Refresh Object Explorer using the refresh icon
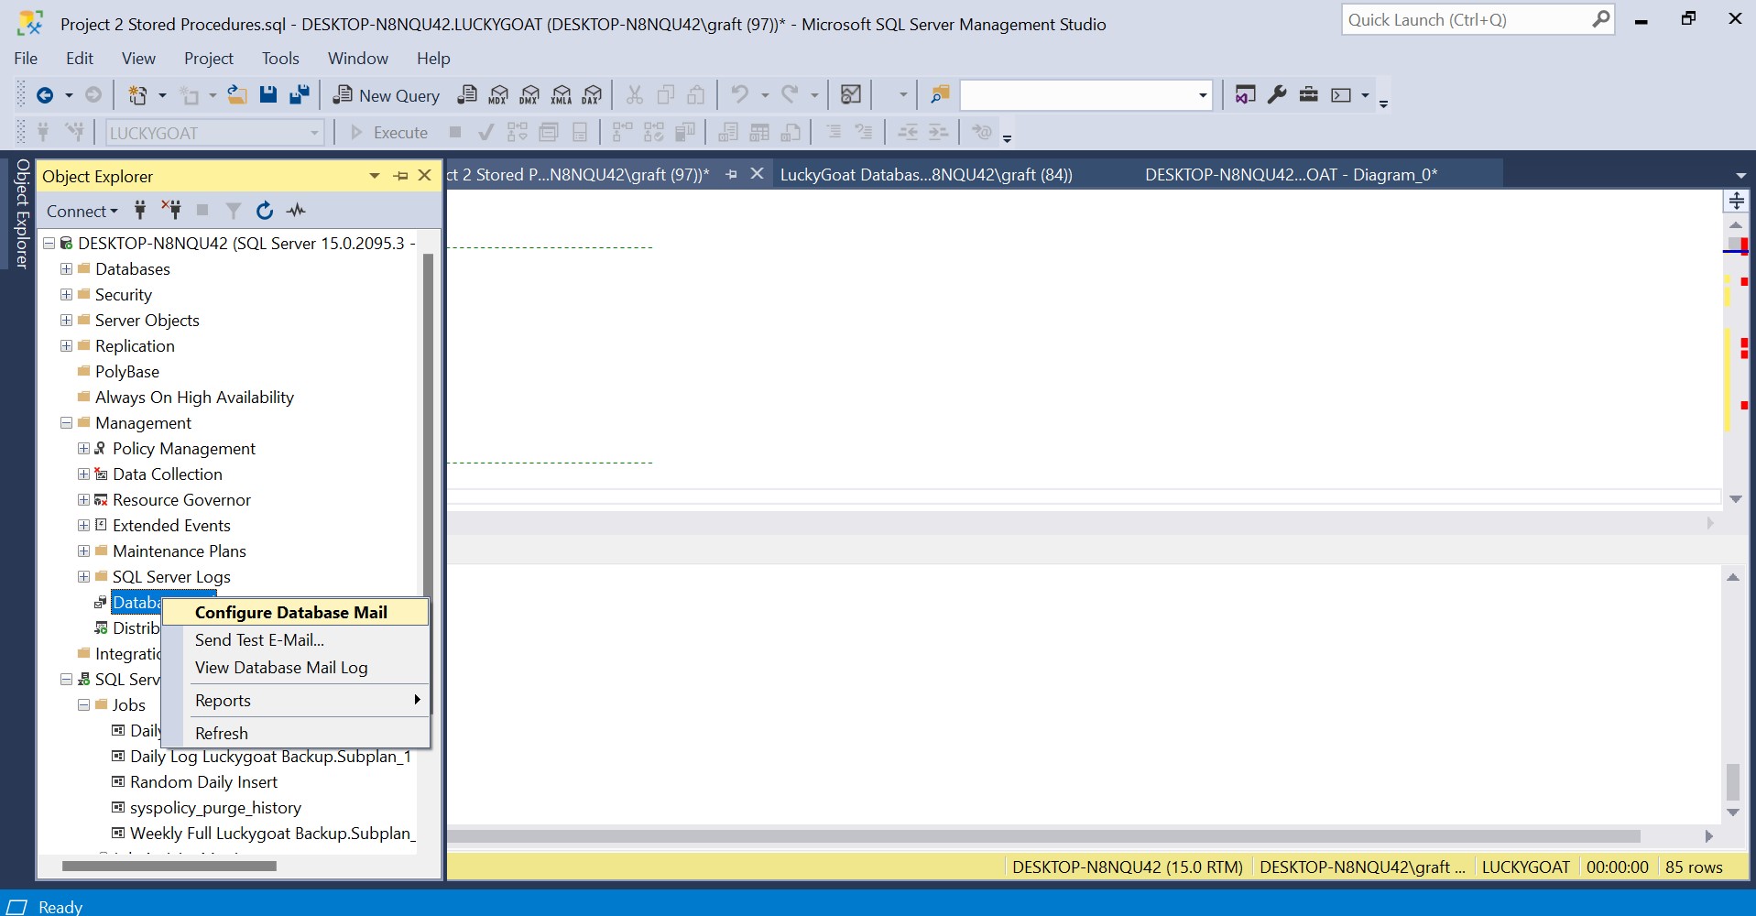Viewport: 1756px width, 916px height. pyautogui.click(x=265, y=211)
